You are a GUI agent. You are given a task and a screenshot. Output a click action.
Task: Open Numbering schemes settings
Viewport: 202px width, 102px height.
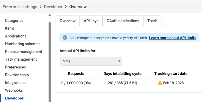point(23,44)
